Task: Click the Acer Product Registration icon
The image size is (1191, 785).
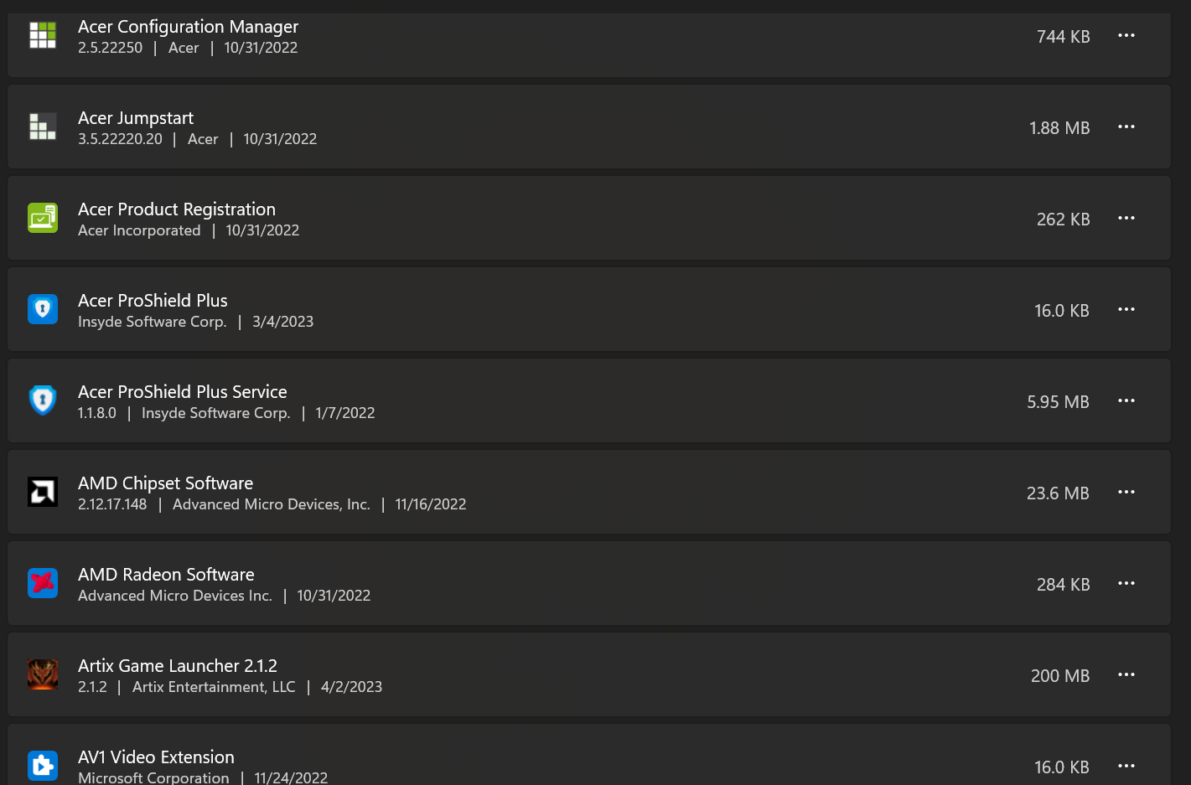Action: [x=43, y=218]
